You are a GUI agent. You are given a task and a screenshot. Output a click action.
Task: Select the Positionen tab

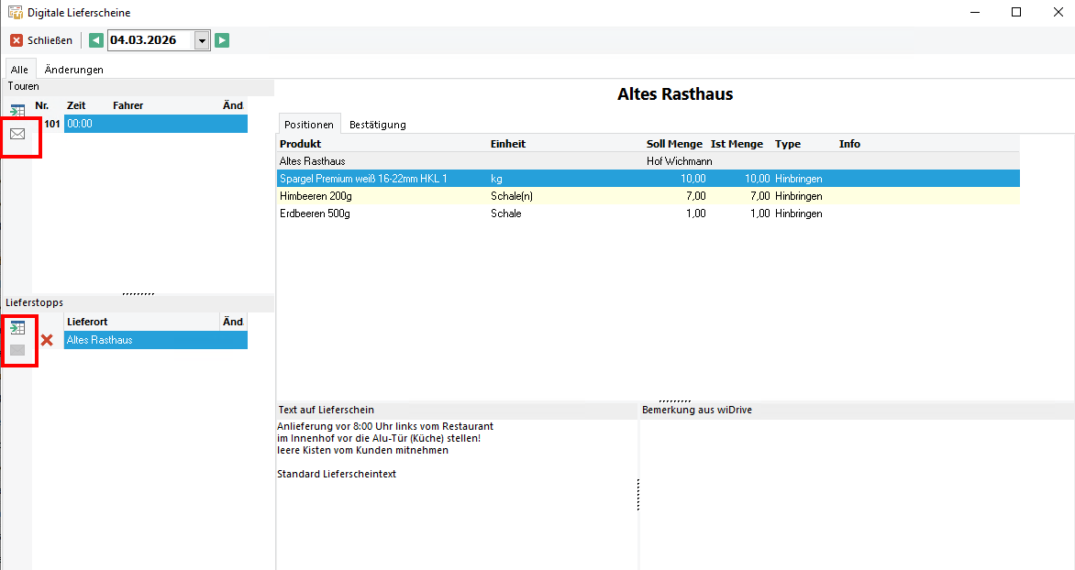coord(308,124)
